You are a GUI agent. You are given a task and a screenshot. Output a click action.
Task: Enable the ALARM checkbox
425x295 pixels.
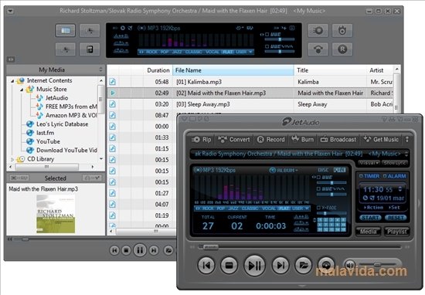(385, 176)
